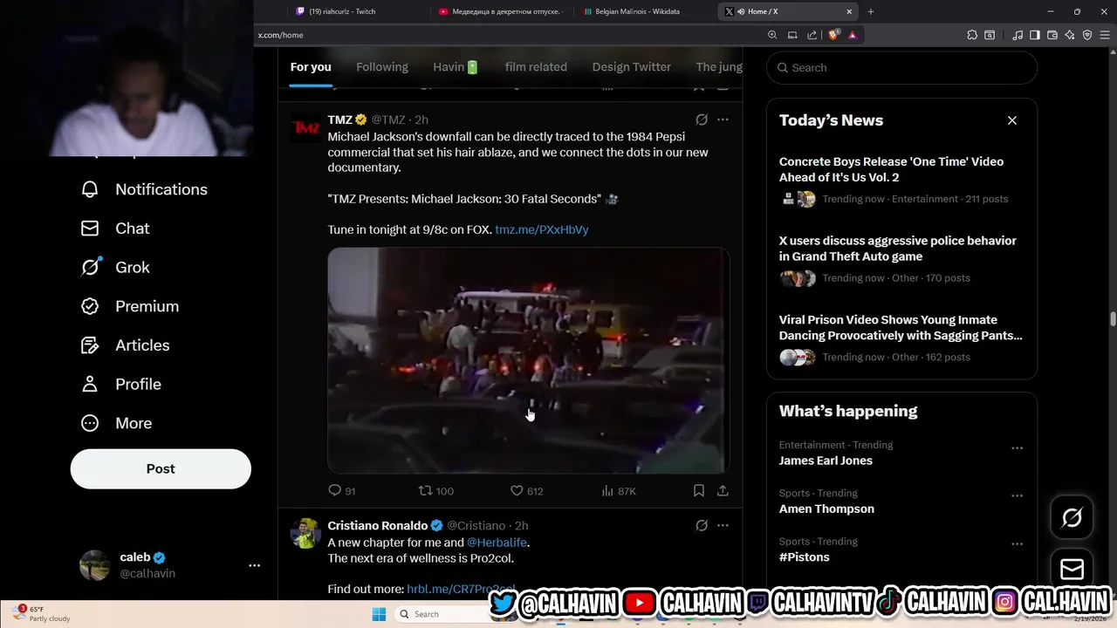Switch to the riahcurlz Twitch browser tab

point(360,11)
